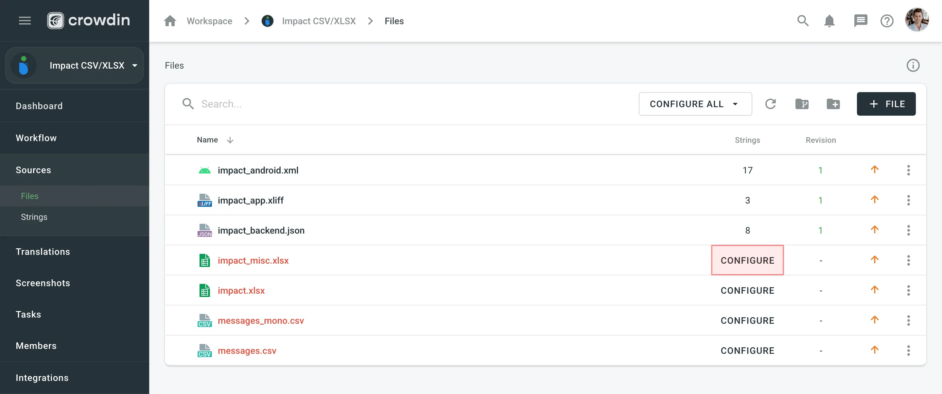Screen dimensions: 942x394
Task: Click the help question mark icon
Action: [x=887, y=21]
